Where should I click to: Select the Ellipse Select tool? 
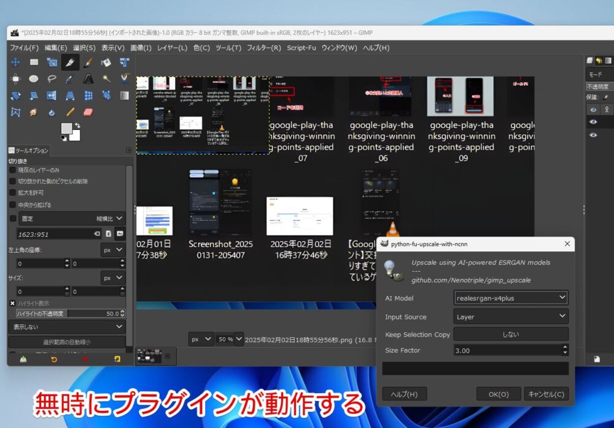click(x=34, y=79)
